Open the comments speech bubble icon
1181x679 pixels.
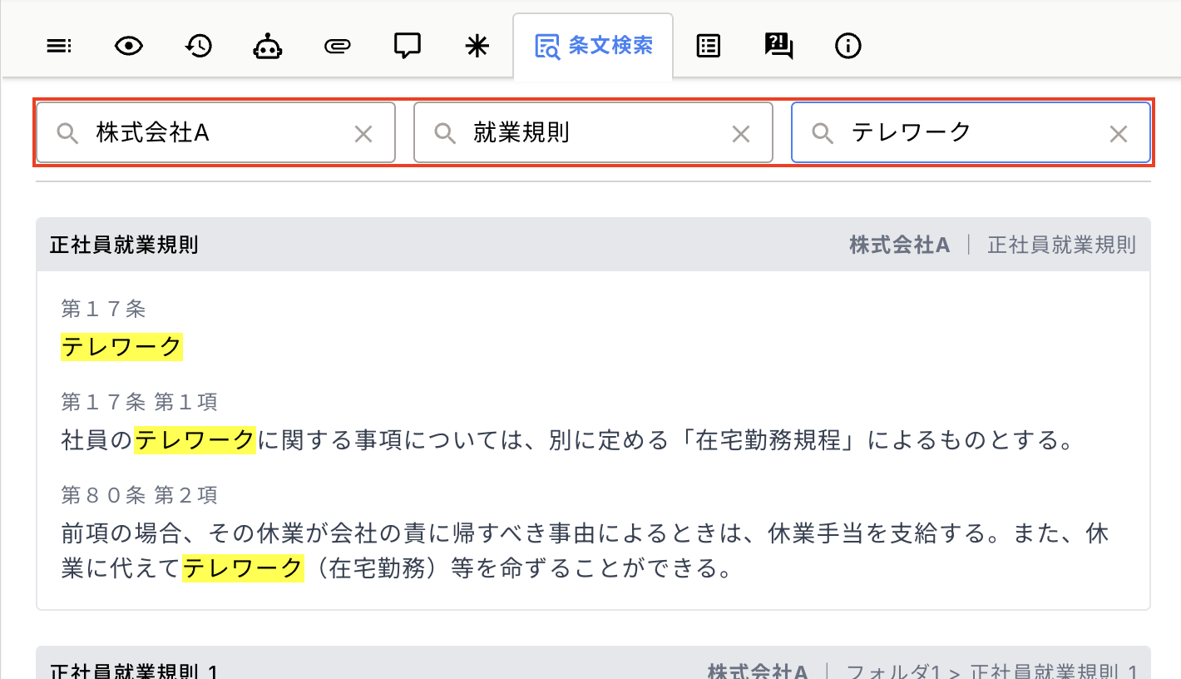point(407,46)
